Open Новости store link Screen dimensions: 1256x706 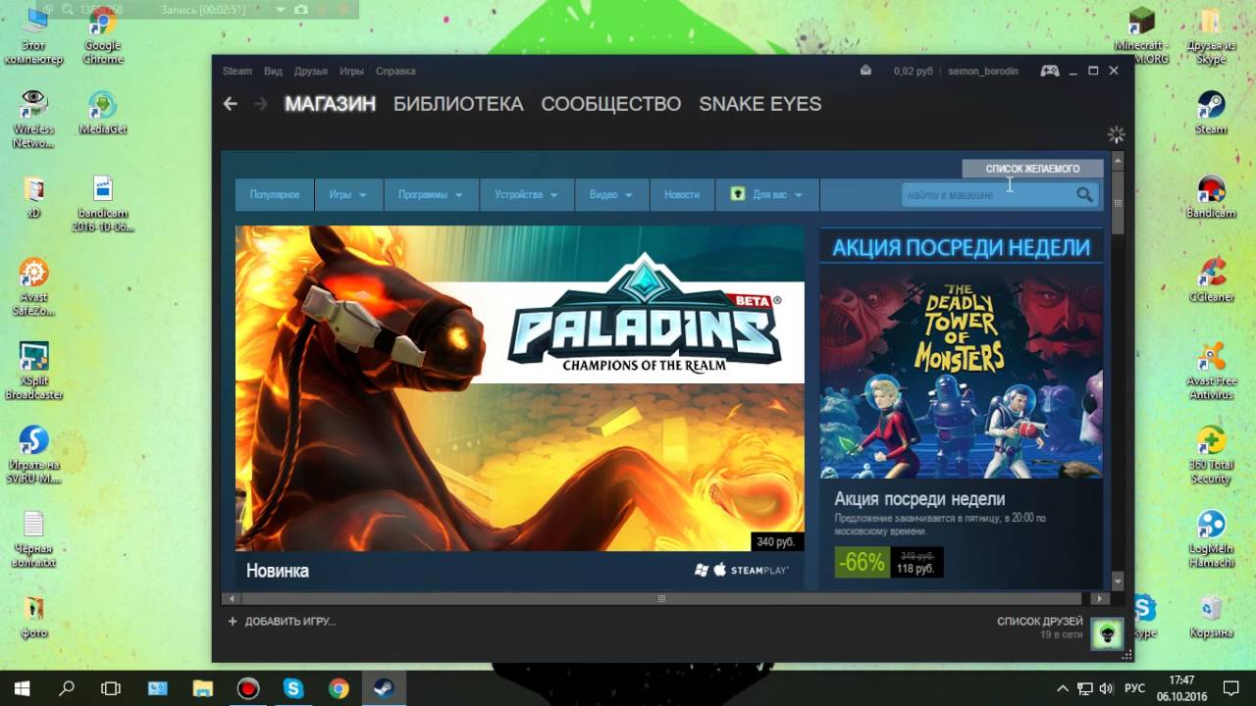(682, 195)
